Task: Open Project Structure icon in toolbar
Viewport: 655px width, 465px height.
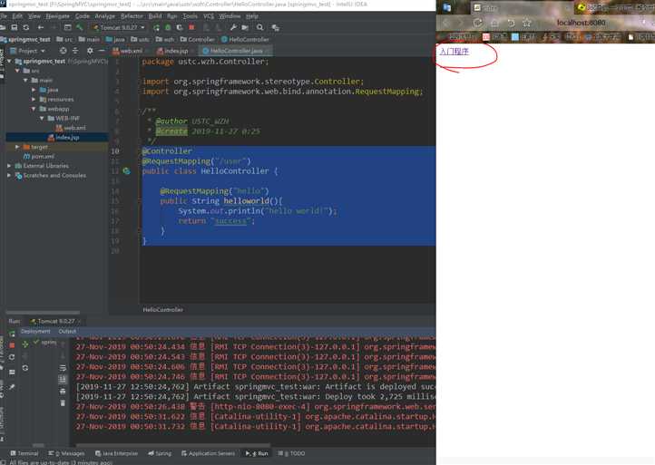Action: (x=245, y=27)
